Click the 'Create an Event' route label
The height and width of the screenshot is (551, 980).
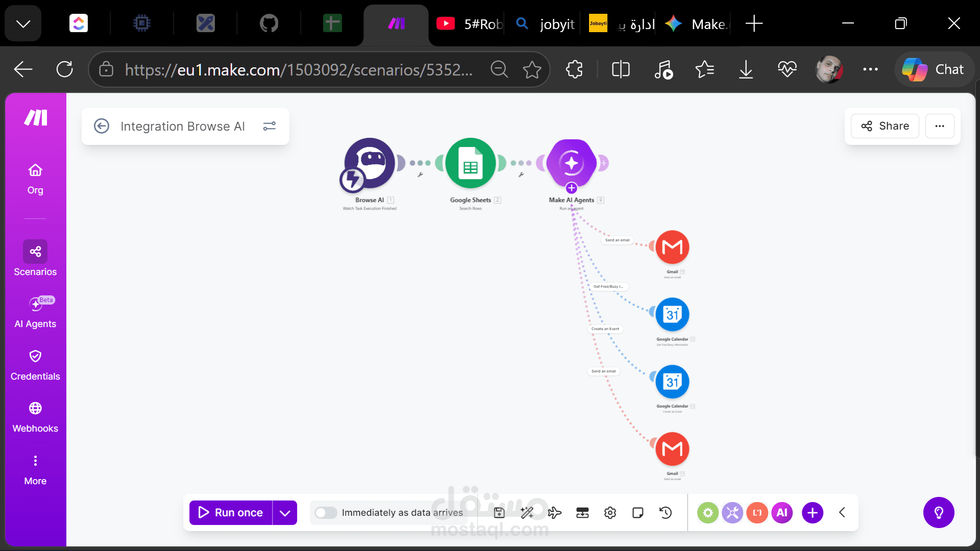tap(605, 329)
